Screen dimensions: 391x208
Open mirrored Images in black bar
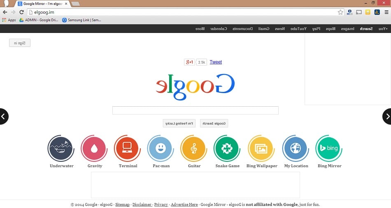348,29
